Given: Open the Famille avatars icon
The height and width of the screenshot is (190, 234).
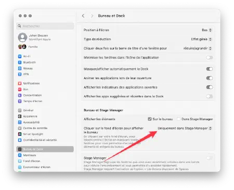Looking at the screenshot, I should pyautogui.click(x=22, y=47).
